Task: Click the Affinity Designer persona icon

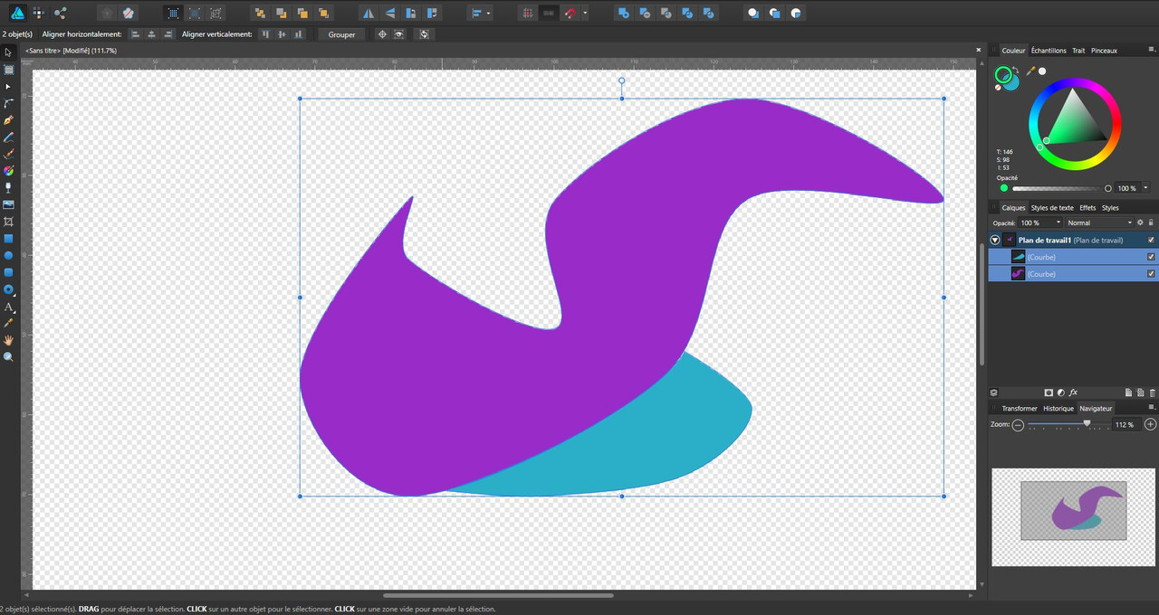Action: tap(17, 13)
